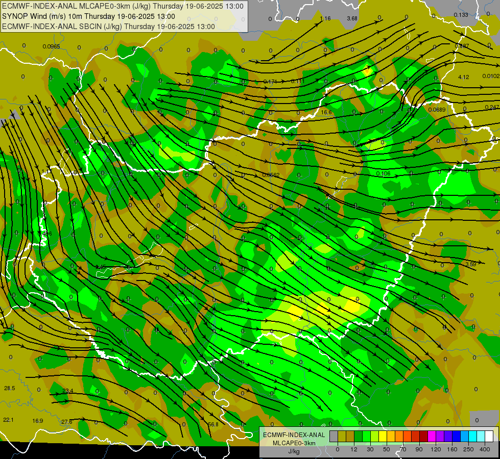
Task: Click the map value '16.6'
Action: pos(326,112)
